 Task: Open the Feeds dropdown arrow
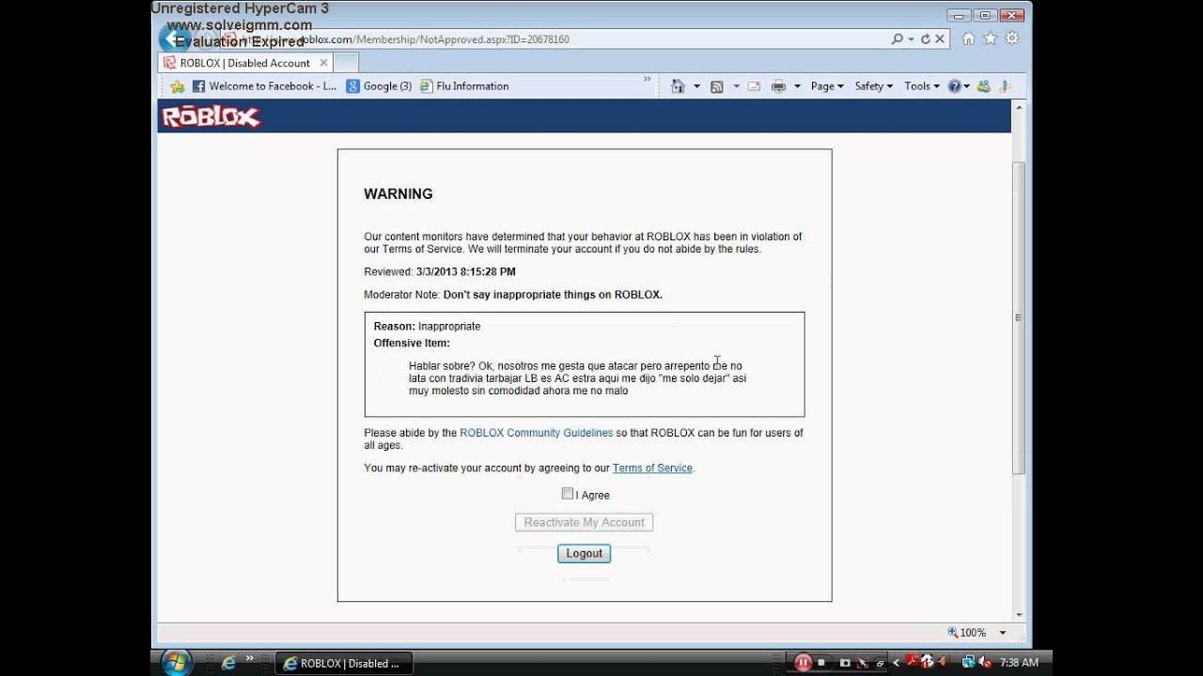click(736, 86)
